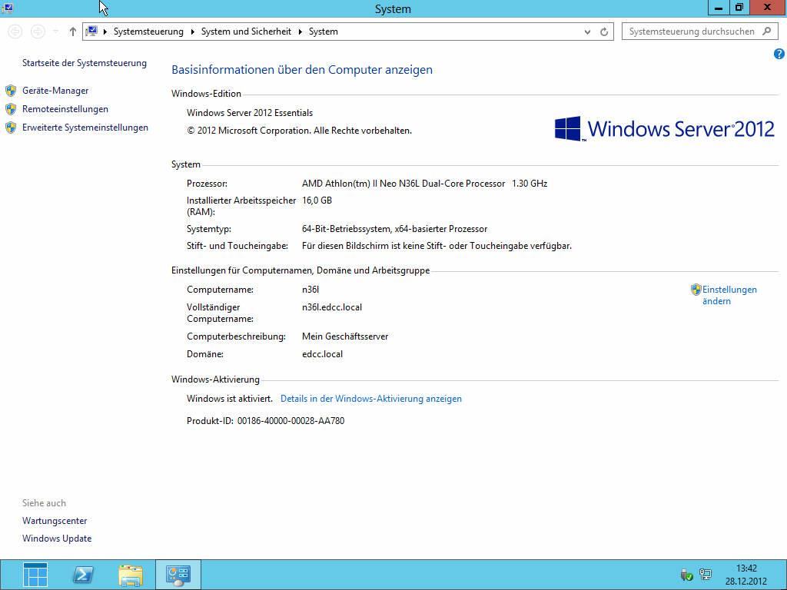Expand the arrow before Systemsteuerung breadcrumb
Screen dimensions: 787x590
click(105, 31)
